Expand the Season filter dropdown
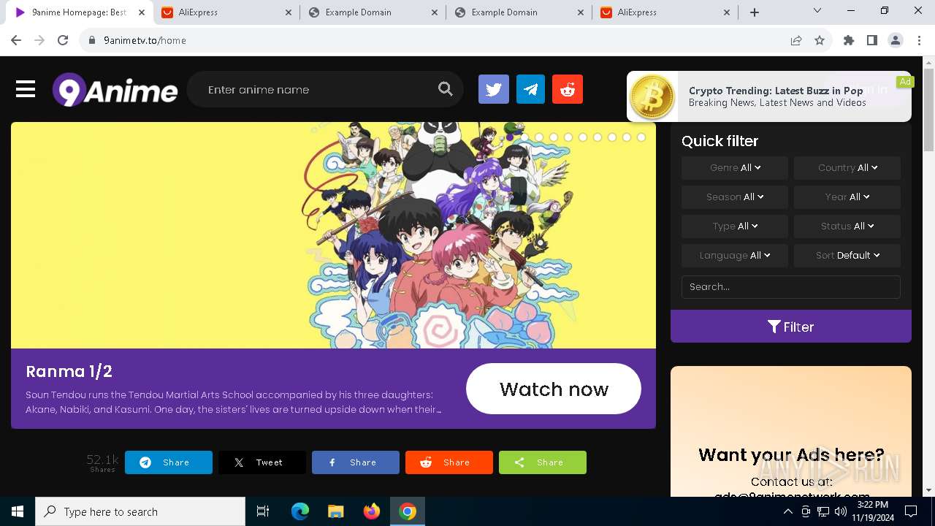The width and height of the screenshot is (935, 526). [735, 197]
